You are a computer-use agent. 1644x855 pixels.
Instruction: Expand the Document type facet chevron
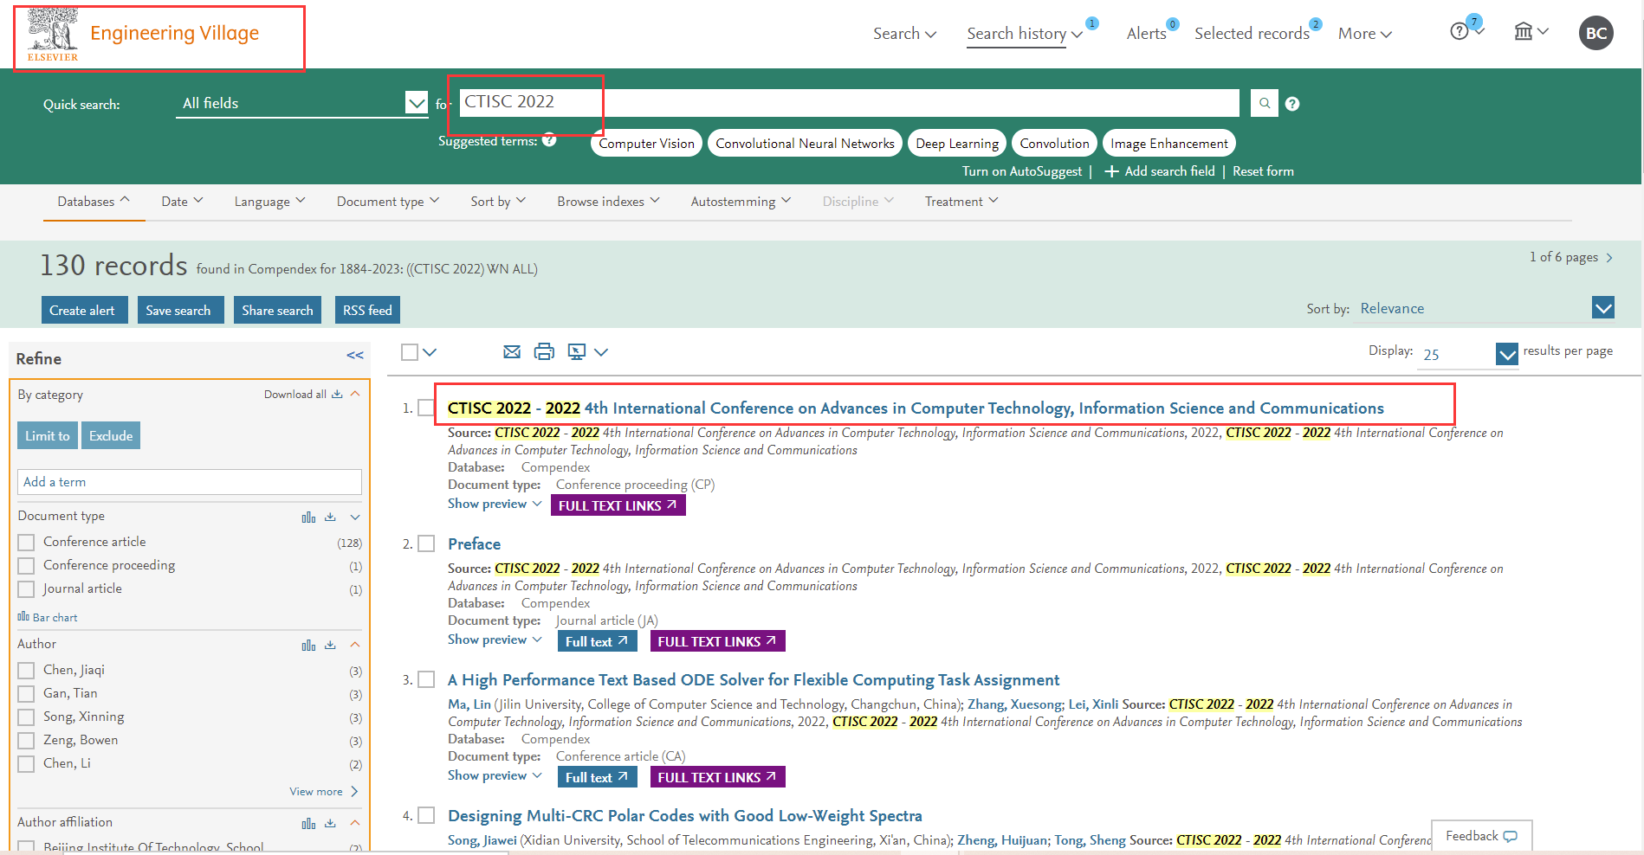point(355,517)
